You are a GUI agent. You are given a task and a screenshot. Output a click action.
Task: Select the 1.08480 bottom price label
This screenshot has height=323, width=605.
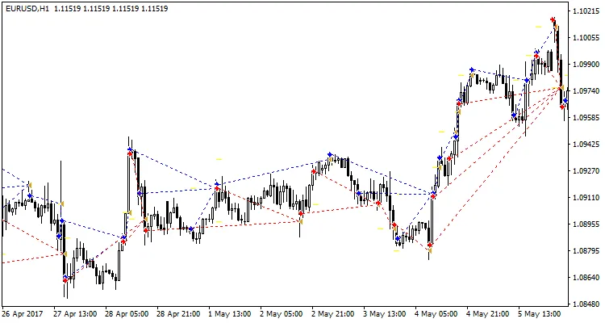(x=585, y=304)
